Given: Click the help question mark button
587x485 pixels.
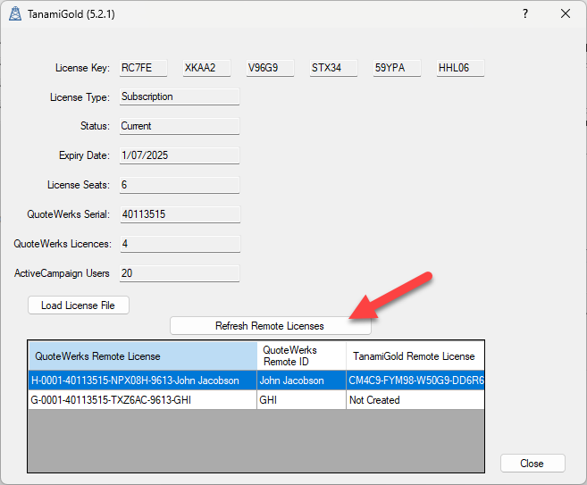Looking at the screenshot, I should [x=524, y=13].
